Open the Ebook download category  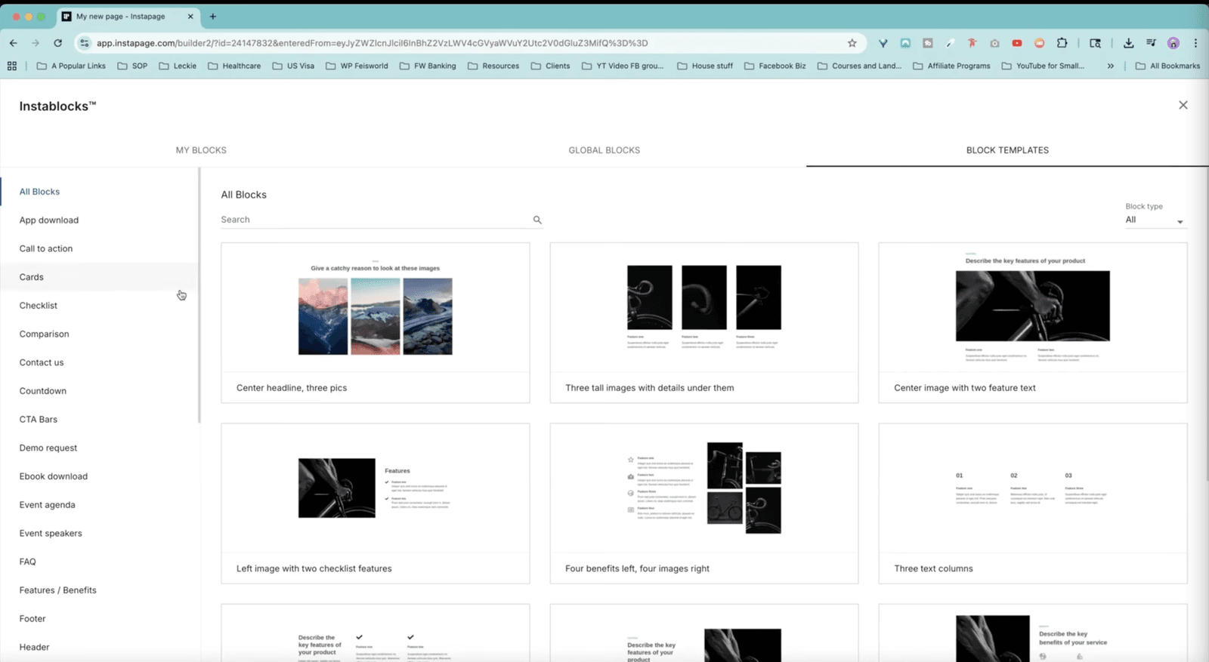click(99, 476)
